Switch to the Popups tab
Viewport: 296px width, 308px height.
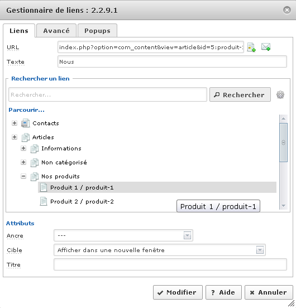pos(97,31)
